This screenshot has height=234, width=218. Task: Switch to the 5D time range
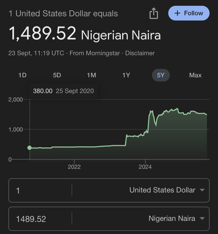pos(57,75)
